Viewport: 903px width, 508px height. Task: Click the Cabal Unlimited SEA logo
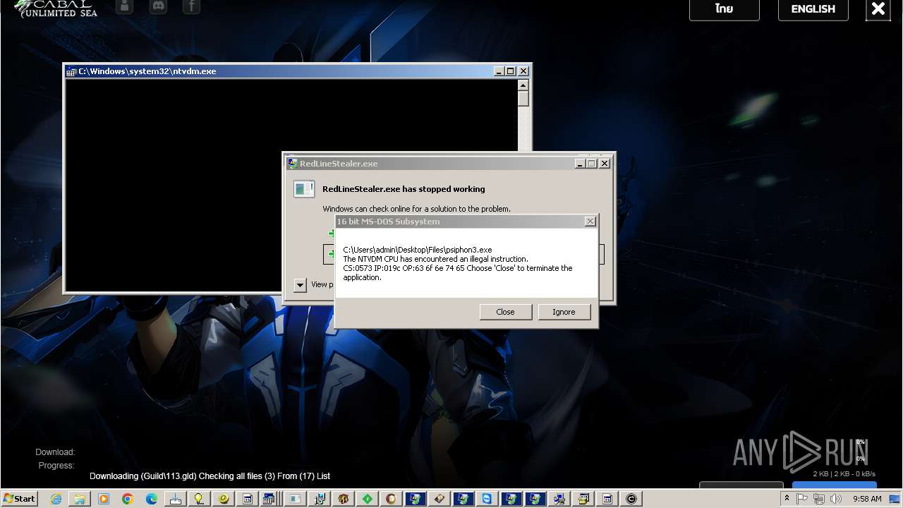(x=56, y=8)
